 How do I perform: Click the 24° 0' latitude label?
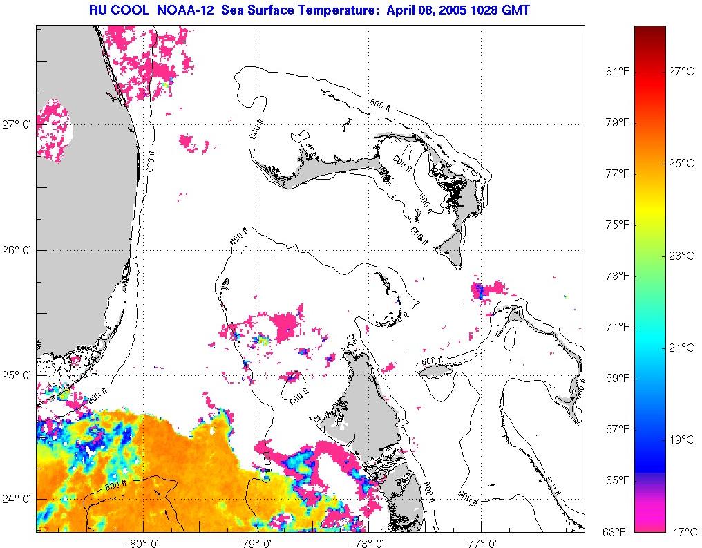click(x=15, y=499)
